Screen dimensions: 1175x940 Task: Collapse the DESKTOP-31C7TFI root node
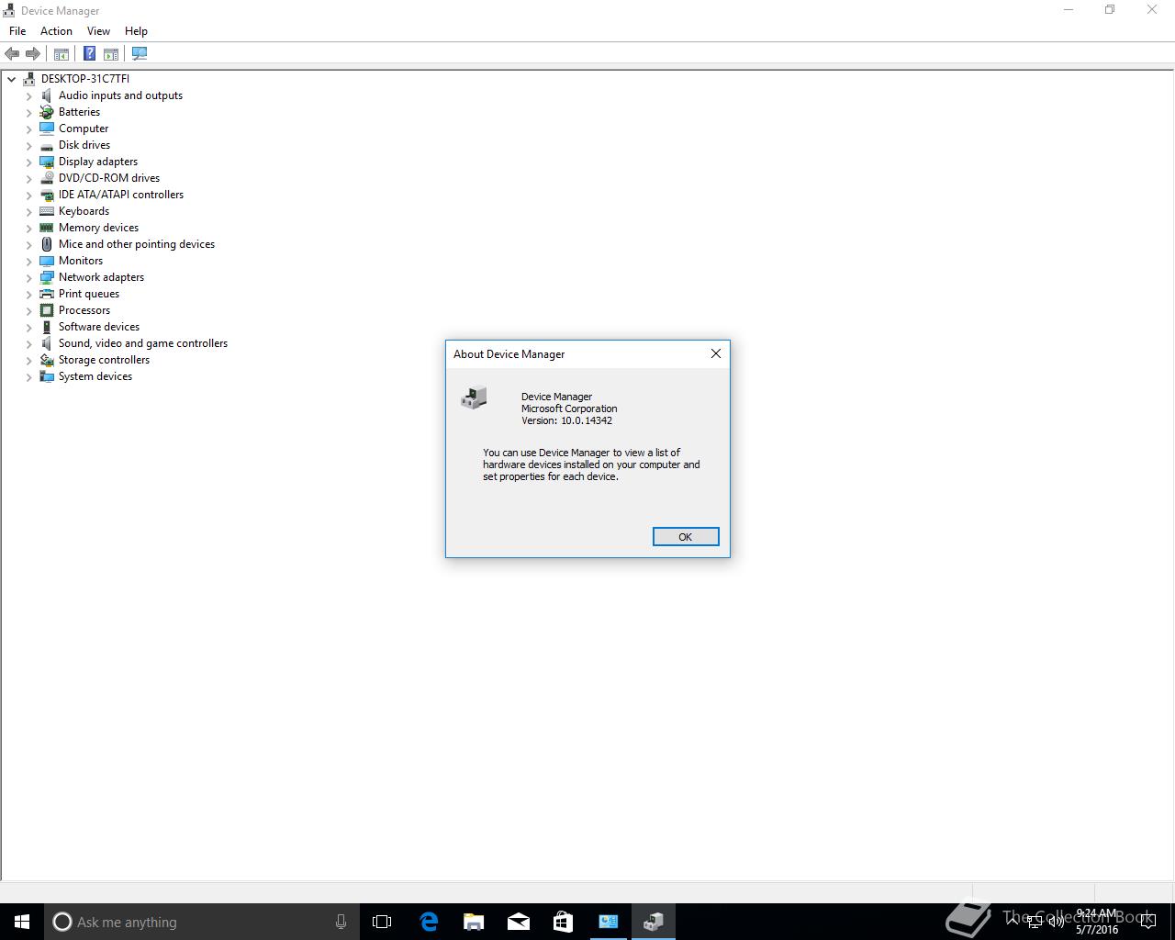pos(12,79)
